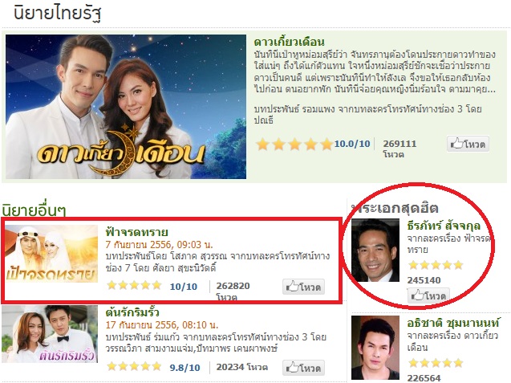Click the ต้นรักริมรั้ว thumbnail image

[50, 334]
